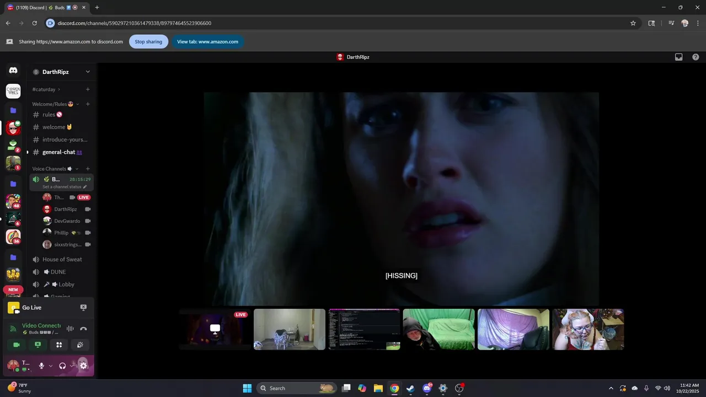Select purple blanket camera tile
706x397 pixels.
[514, 329]
